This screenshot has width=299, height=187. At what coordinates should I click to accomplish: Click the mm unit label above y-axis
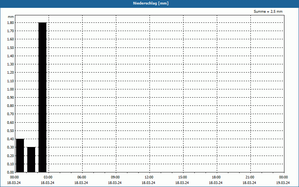click(11, 17)
